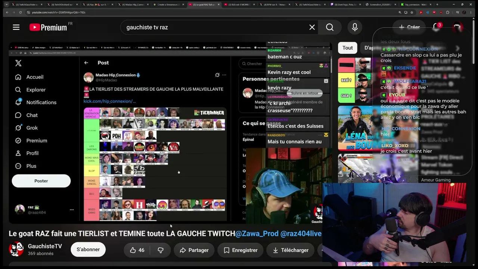Click the browser forward arrow
478x269 pixels.
(14, 12)
